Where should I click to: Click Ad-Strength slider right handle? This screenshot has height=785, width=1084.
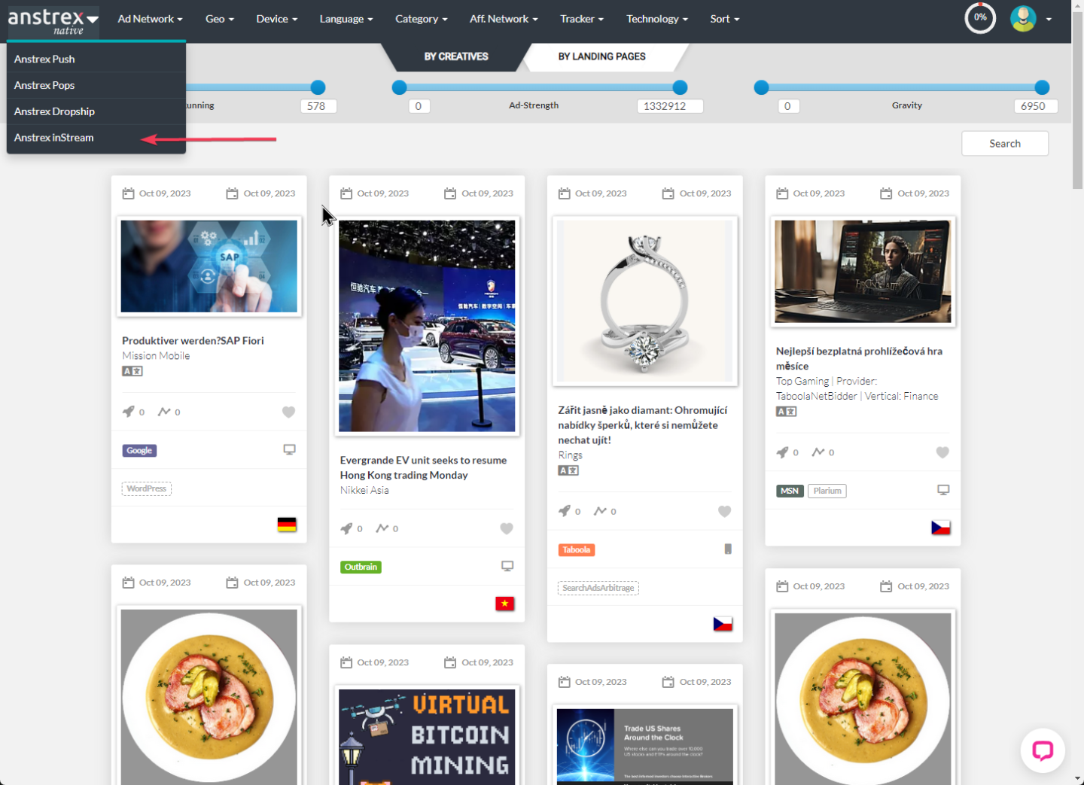pos(680,87)
